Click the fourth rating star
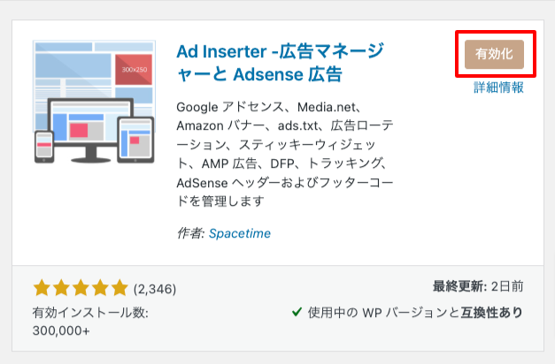This screenshot has height=364, width=555. [100, 287]
